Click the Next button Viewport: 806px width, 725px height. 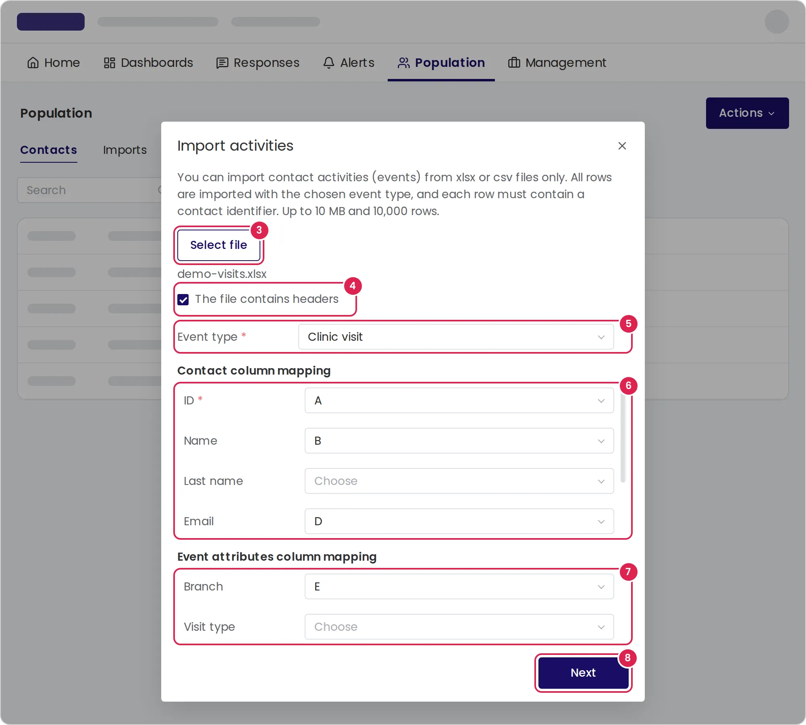coord(583,673)
